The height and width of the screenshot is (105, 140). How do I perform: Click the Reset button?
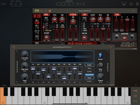click(x=89, y=68)
